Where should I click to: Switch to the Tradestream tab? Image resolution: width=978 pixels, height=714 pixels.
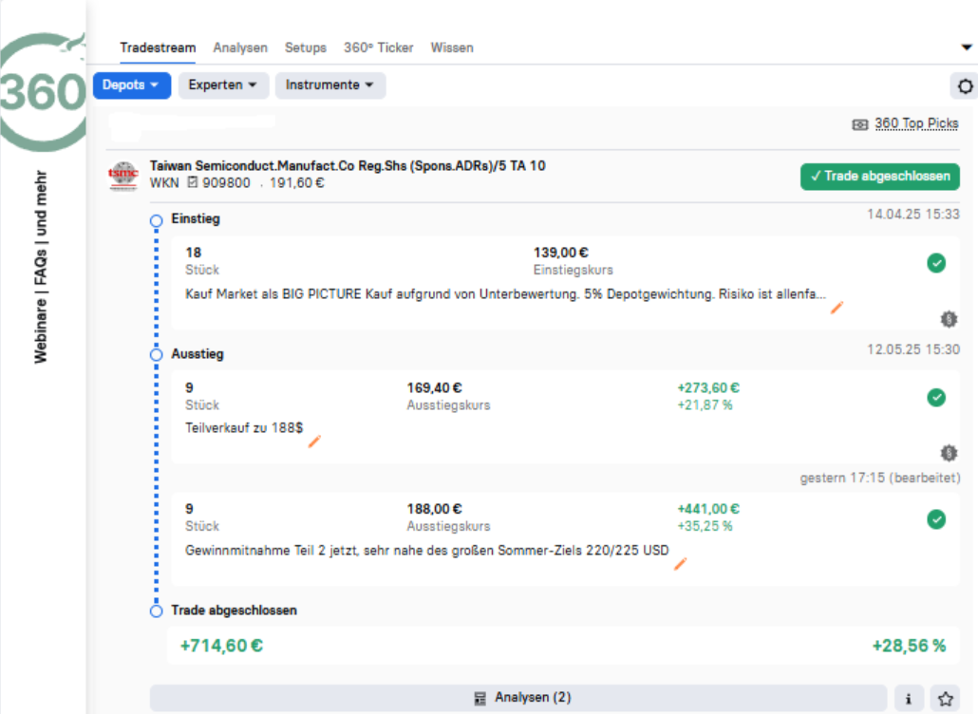coord(158,48)
